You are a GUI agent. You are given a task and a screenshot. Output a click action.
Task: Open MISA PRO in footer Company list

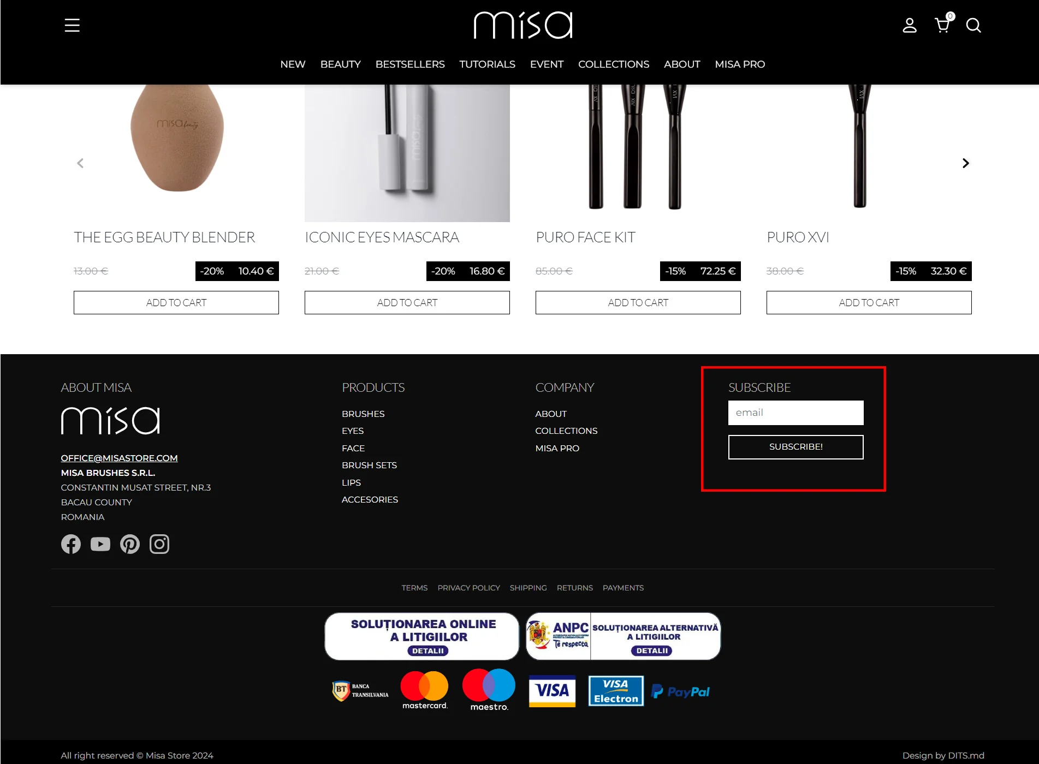click(557, 449)
